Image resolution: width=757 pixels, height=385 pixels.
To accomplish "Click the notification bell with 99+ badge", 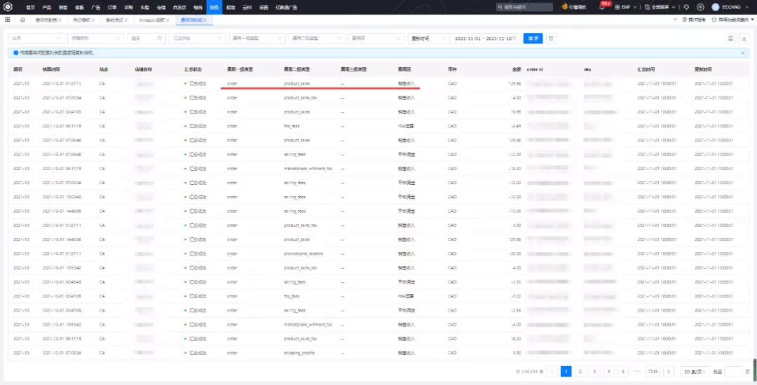I will [x=603, y=6].
